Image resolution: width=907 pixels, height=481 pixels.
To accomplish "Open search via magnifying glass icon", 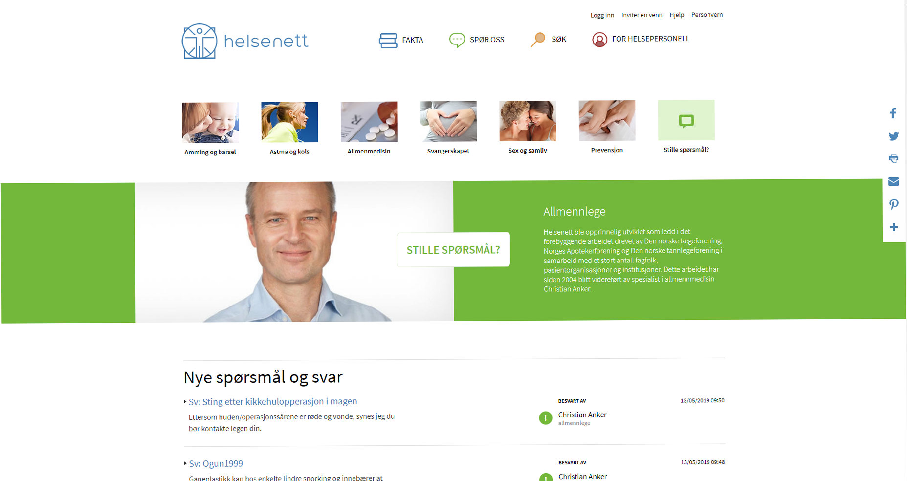I will (x=538, y=40).
